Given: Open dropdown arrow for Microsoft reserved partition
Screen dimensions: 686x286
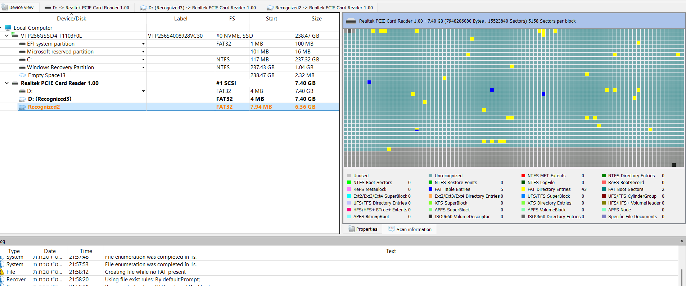Looking at the screenshot, I should [x=143, y=52].
